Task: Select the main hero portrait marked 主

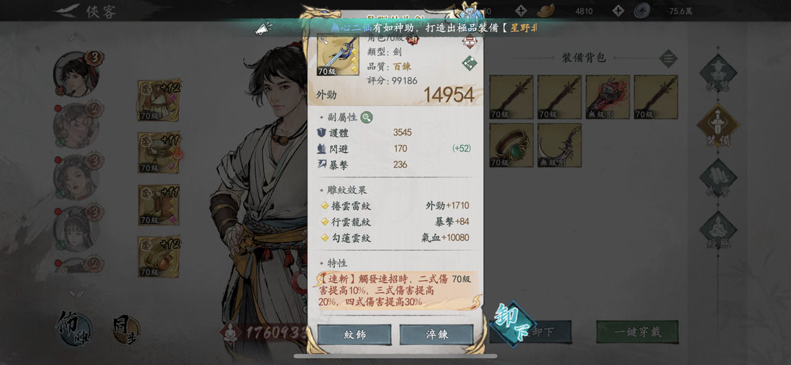Action: [76, 75]
